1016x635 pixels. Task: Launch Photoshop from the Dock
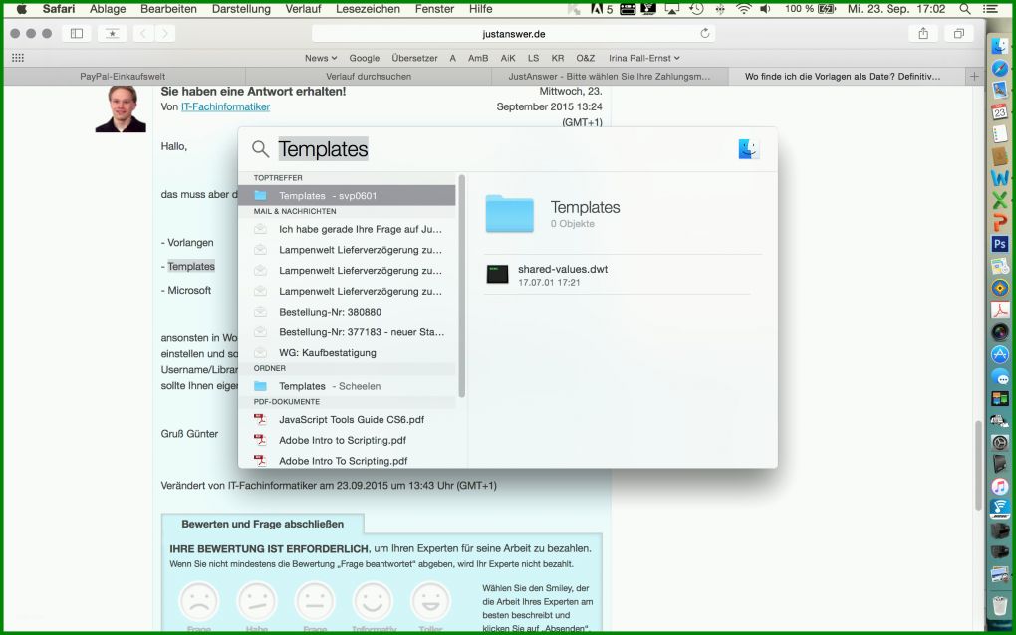[x=1000, y=244]
